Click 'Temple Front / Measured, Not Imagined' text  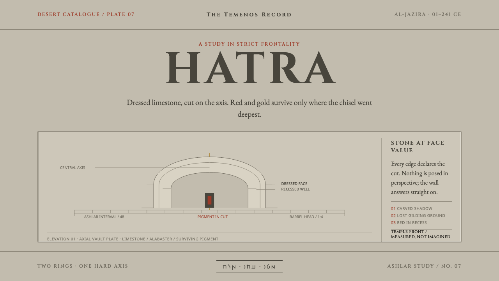pos(421,234)
